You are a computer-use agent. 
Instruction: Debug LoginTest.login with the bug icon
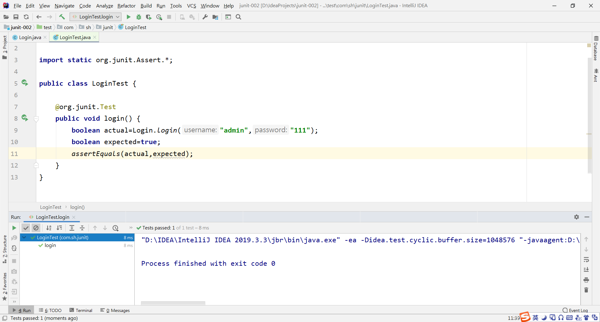coord(139,17)
